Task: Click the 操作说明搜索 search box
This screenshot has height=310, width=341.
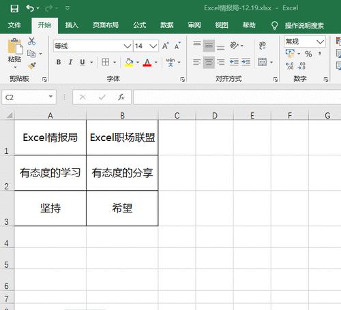Action: tap(304, 25)
